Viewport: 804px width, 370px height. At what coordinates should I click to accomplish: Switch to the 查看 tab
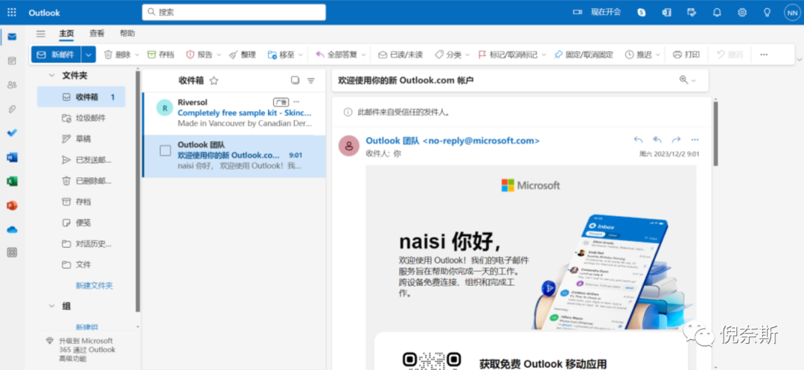click(x=97, y=34)
